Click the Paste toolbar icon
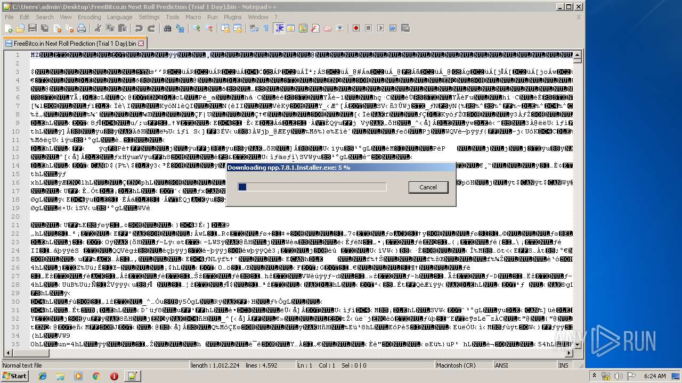Image resolution: width=682 pixels, height=383 pixels. (122, 28)
